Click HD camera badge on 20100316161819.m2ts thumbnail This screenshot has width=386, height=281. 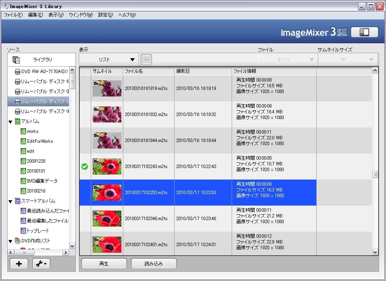point(99,83)
